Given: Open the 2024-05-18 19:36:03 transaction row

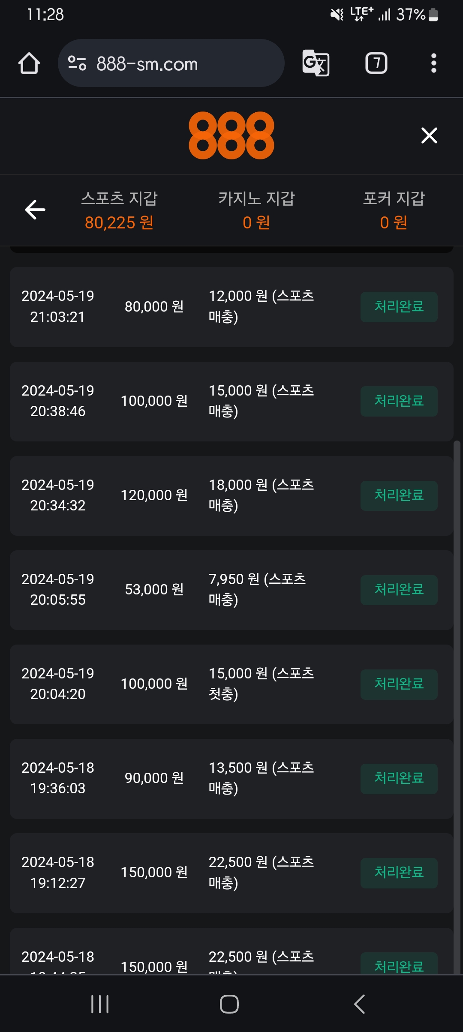Looking at the screenshot, I should (231, 778).
